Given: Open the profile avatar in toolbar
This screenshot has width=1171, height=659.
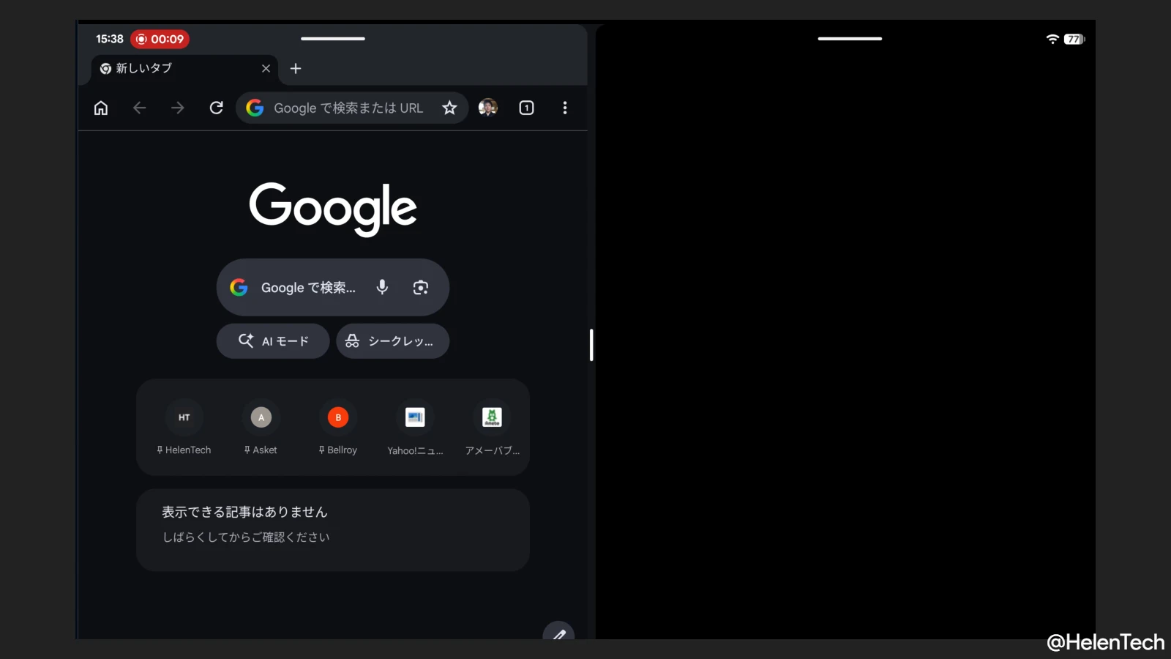Looking at the screenshot, I should [x=488, y=108].
